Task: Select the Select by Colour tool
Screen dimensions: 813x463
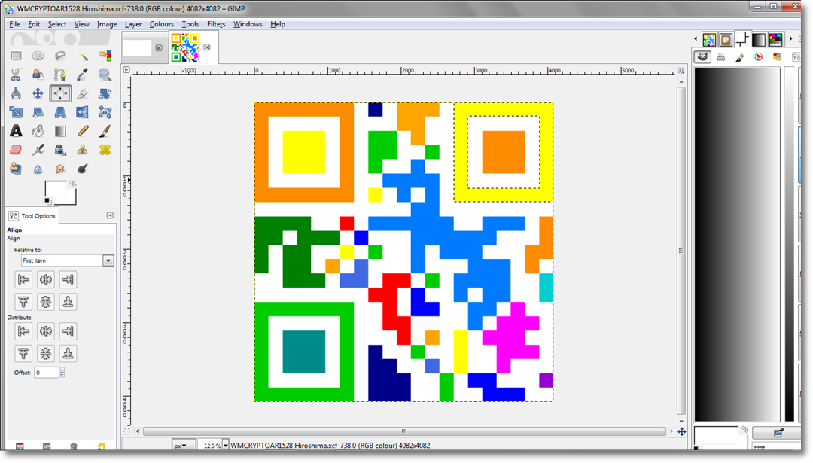Action: [x=105, y=56]
